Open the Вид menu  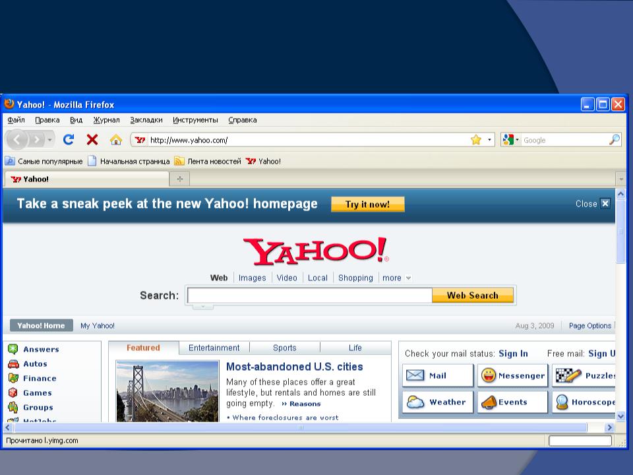point(76,120)
